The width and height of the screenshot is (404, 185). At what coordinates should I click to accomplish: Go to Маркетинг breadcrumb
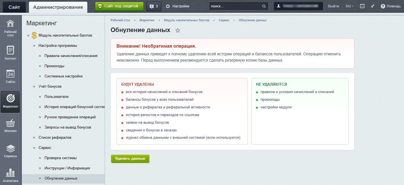pos(147,20)
